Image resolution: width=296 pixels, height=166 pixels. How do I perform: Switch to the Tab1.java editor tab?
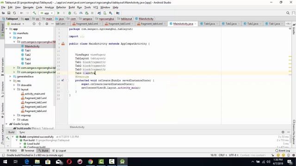(x=274, y=24)
